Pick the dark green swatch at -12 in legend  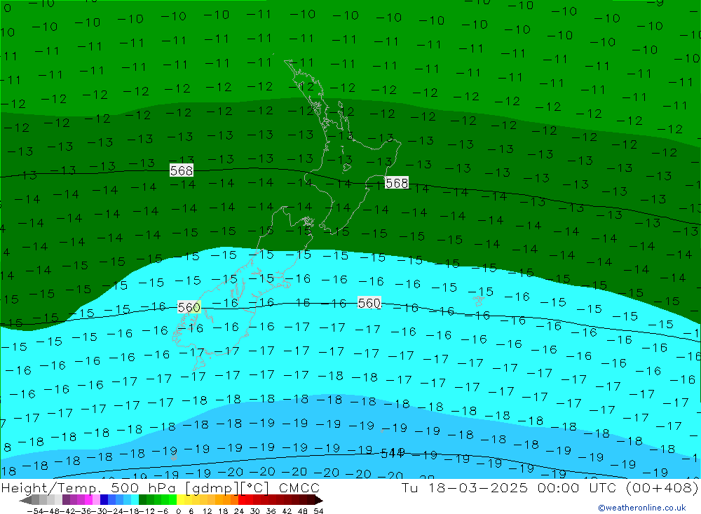(142, 501)
